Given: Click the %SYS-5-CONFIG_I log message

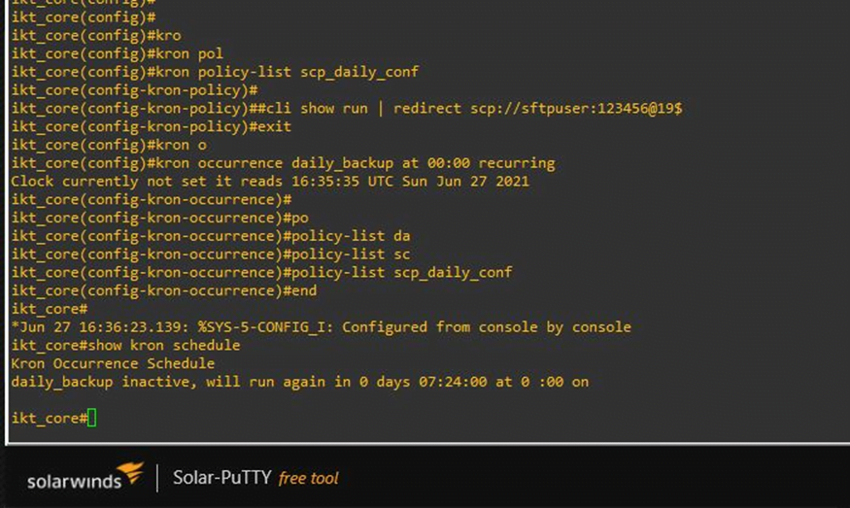Looking at the screenshot, I should point(321,327).
